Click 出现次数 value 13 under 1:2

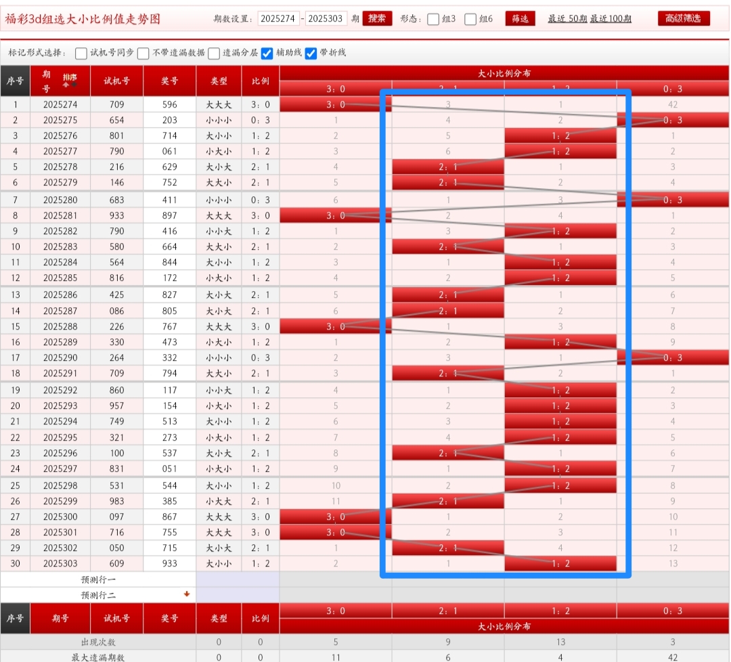[560, 642]
